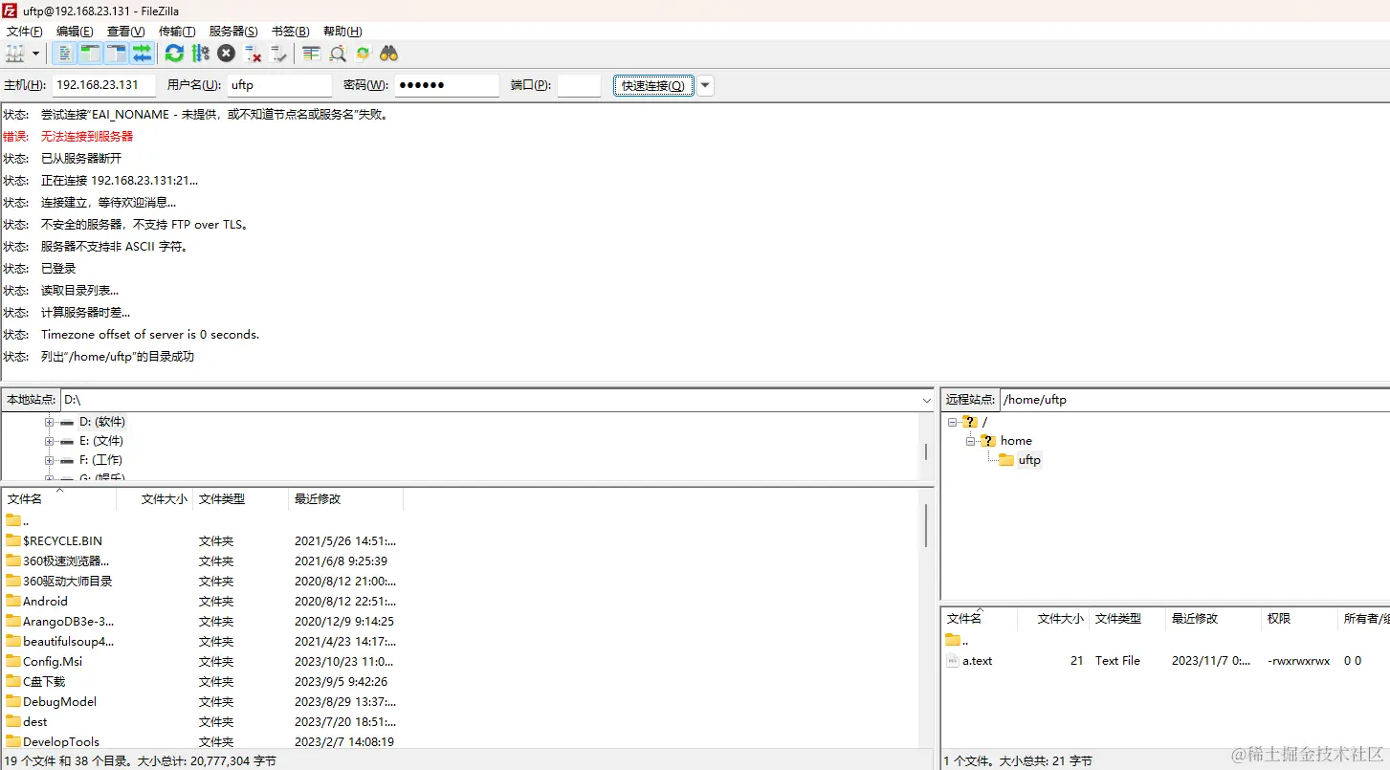This screenshot has height=770, width=1390.
Task: Toggle synchronized browsing icon
Action: (363, 54)
